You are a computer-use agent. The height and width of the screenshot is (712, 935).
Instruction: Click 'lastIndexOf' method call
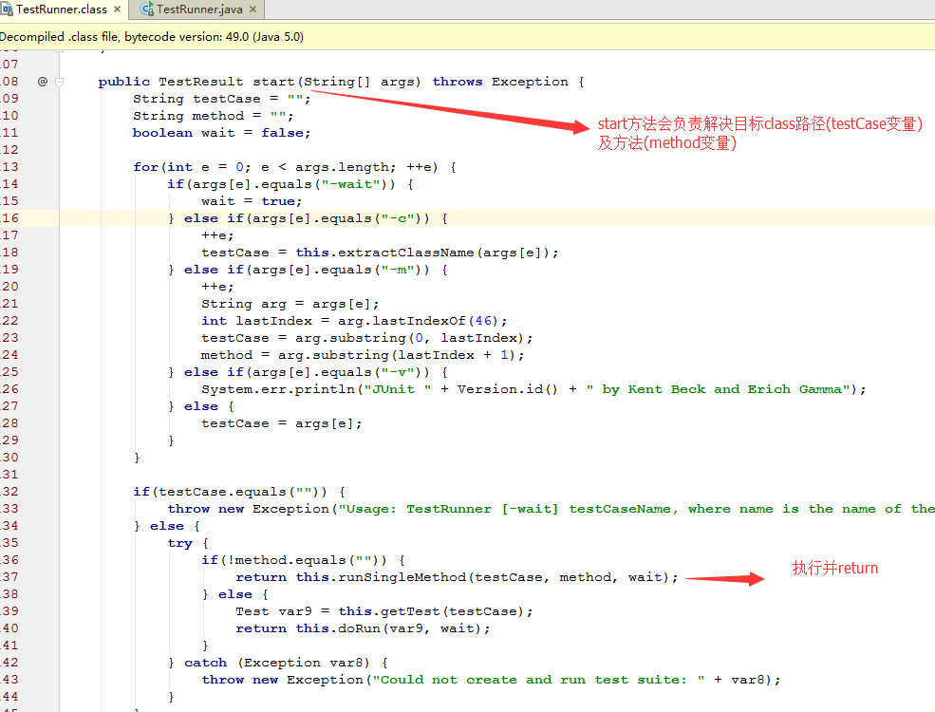coord(420,321)
